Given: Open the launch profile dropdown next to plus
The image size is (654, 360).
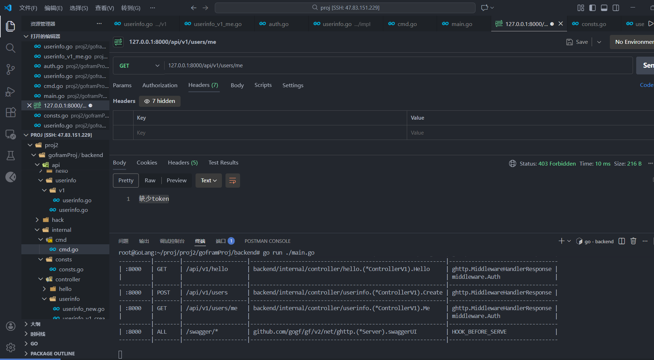Looking at the screenshot, I should pos(569,241).
